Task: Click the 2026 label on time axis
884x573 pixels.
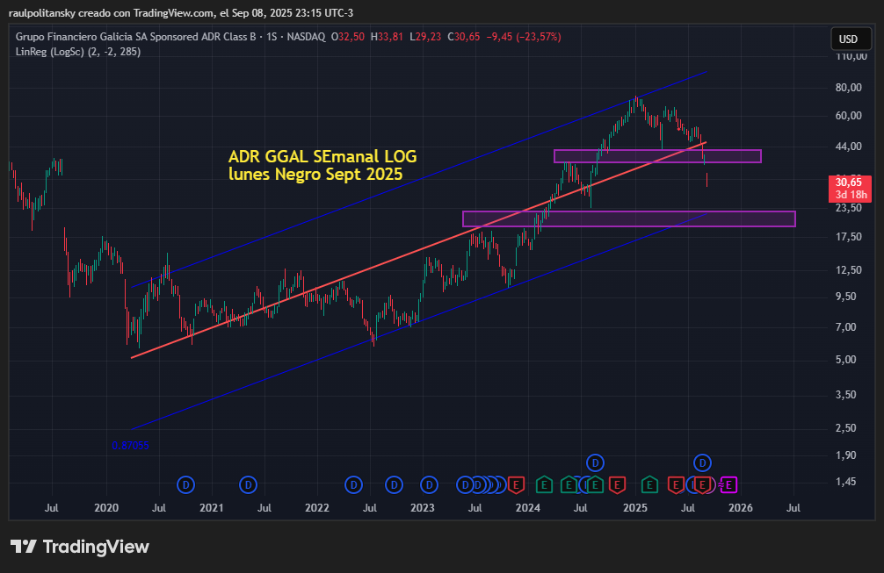Action: pyautogui.click(x=740, y=508)
